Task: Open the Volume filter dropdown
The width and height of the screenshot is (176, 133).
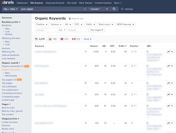Action: tap(56, 24)
